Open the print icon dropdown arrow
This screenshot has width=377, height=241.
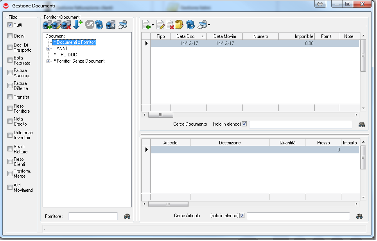coord(209,25)
